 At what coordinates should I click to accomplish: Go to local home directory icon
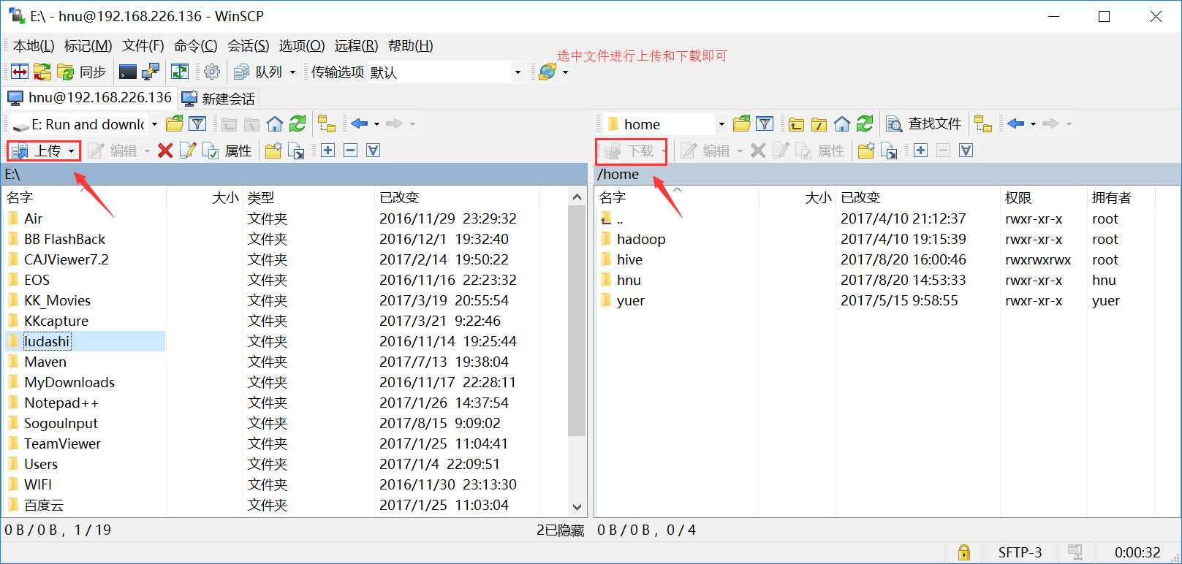pyautogui.click(x=275, y=123)
